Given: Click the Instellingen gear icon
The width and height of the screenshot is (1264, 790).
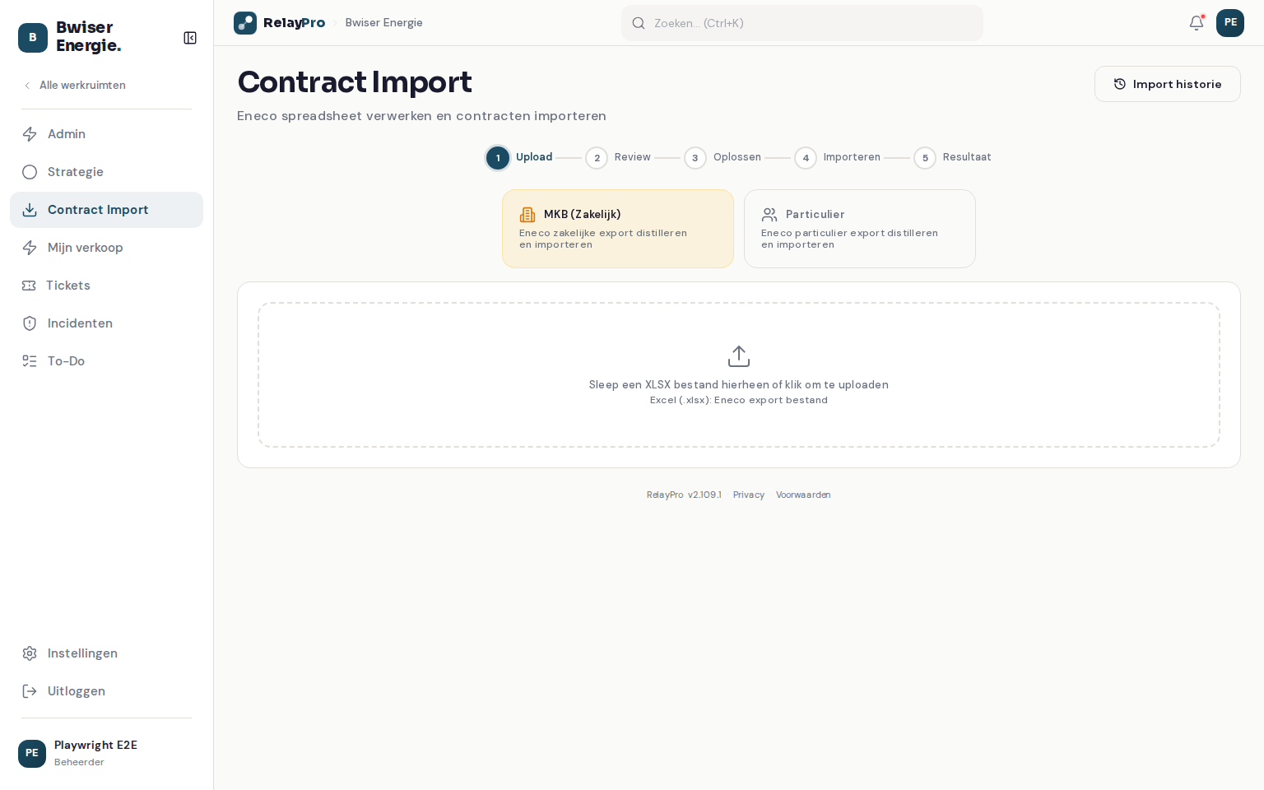Looking at the screenshot, I should coord(30,653).
